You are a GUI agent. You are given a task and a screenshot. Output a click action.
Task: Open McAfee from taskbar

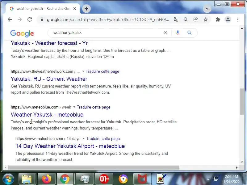(x=142, y=179)
